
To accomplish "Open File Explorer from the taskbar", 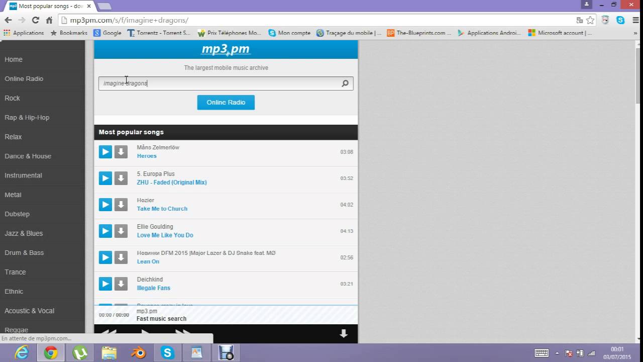I will pyautogui.click(x=109, y=353).
